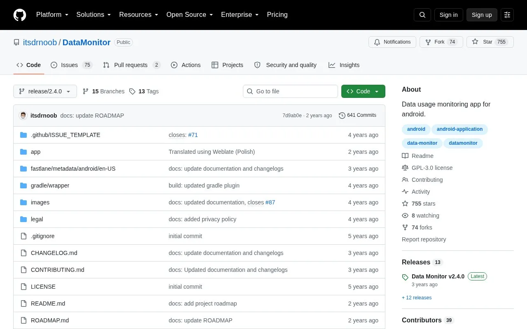The height and width of the screenshot is (329, 527).
Task: Expand the green Code dropdown button
Action: [x=363, y=91]
